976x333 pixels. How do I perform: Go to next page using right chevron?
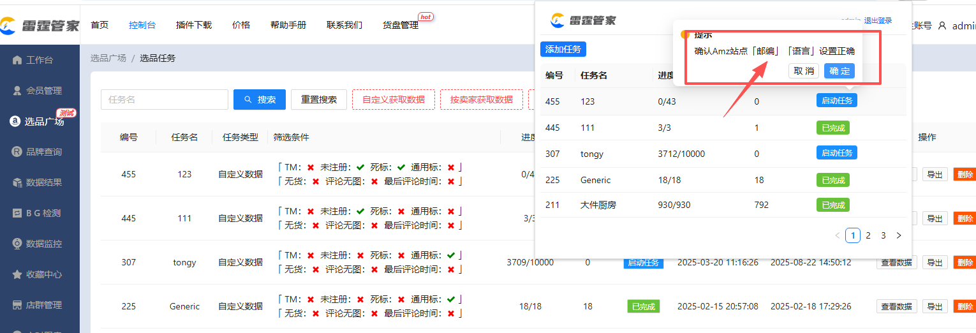(x=899, y=235)
